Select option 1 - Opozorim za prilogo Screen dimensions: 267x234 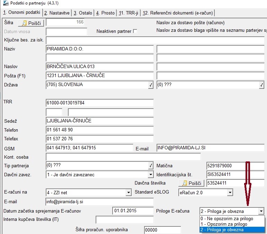pyautogui.click(x=232, y=224)
